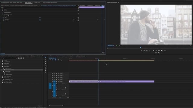Toggle Lightness animation stopwatch
193x108 pixels.
[x=4, y=19]
